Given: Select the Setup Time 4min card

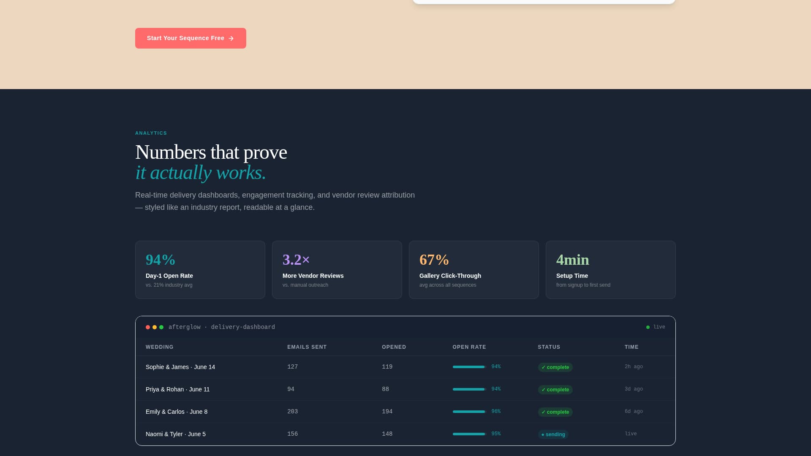Looking at the screenshot, I should click(x=611, y=270).
